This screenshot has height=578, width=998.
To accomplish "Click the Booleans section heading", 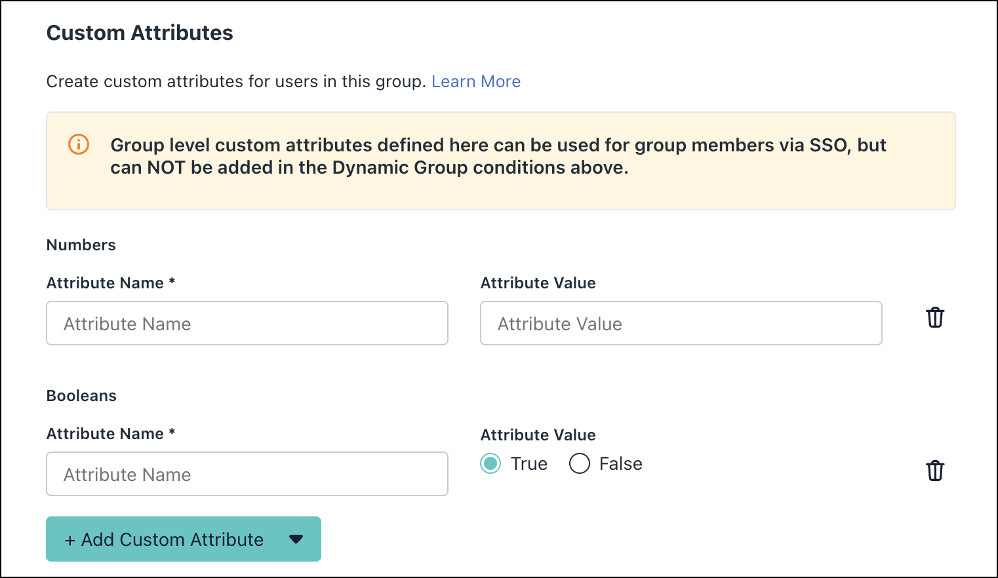I will coord(81,395).
